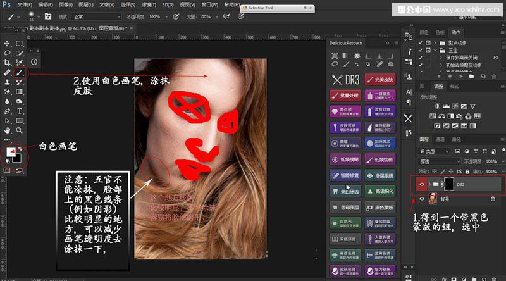The image size is (506, 281).
Task: Click the 智能修复 button
Action: tap(345, 175)
